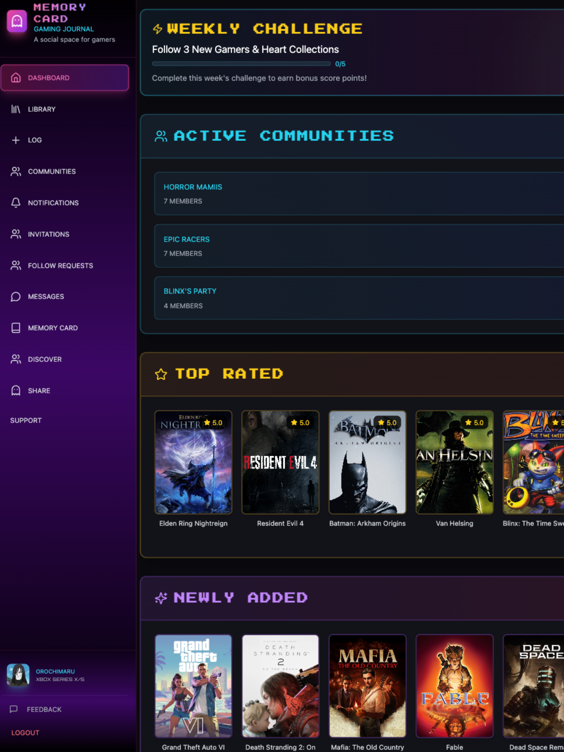This screenshot has width=564, height=752.
Task: Open Notifications from the sidebar
Action: tap(64, 202)
